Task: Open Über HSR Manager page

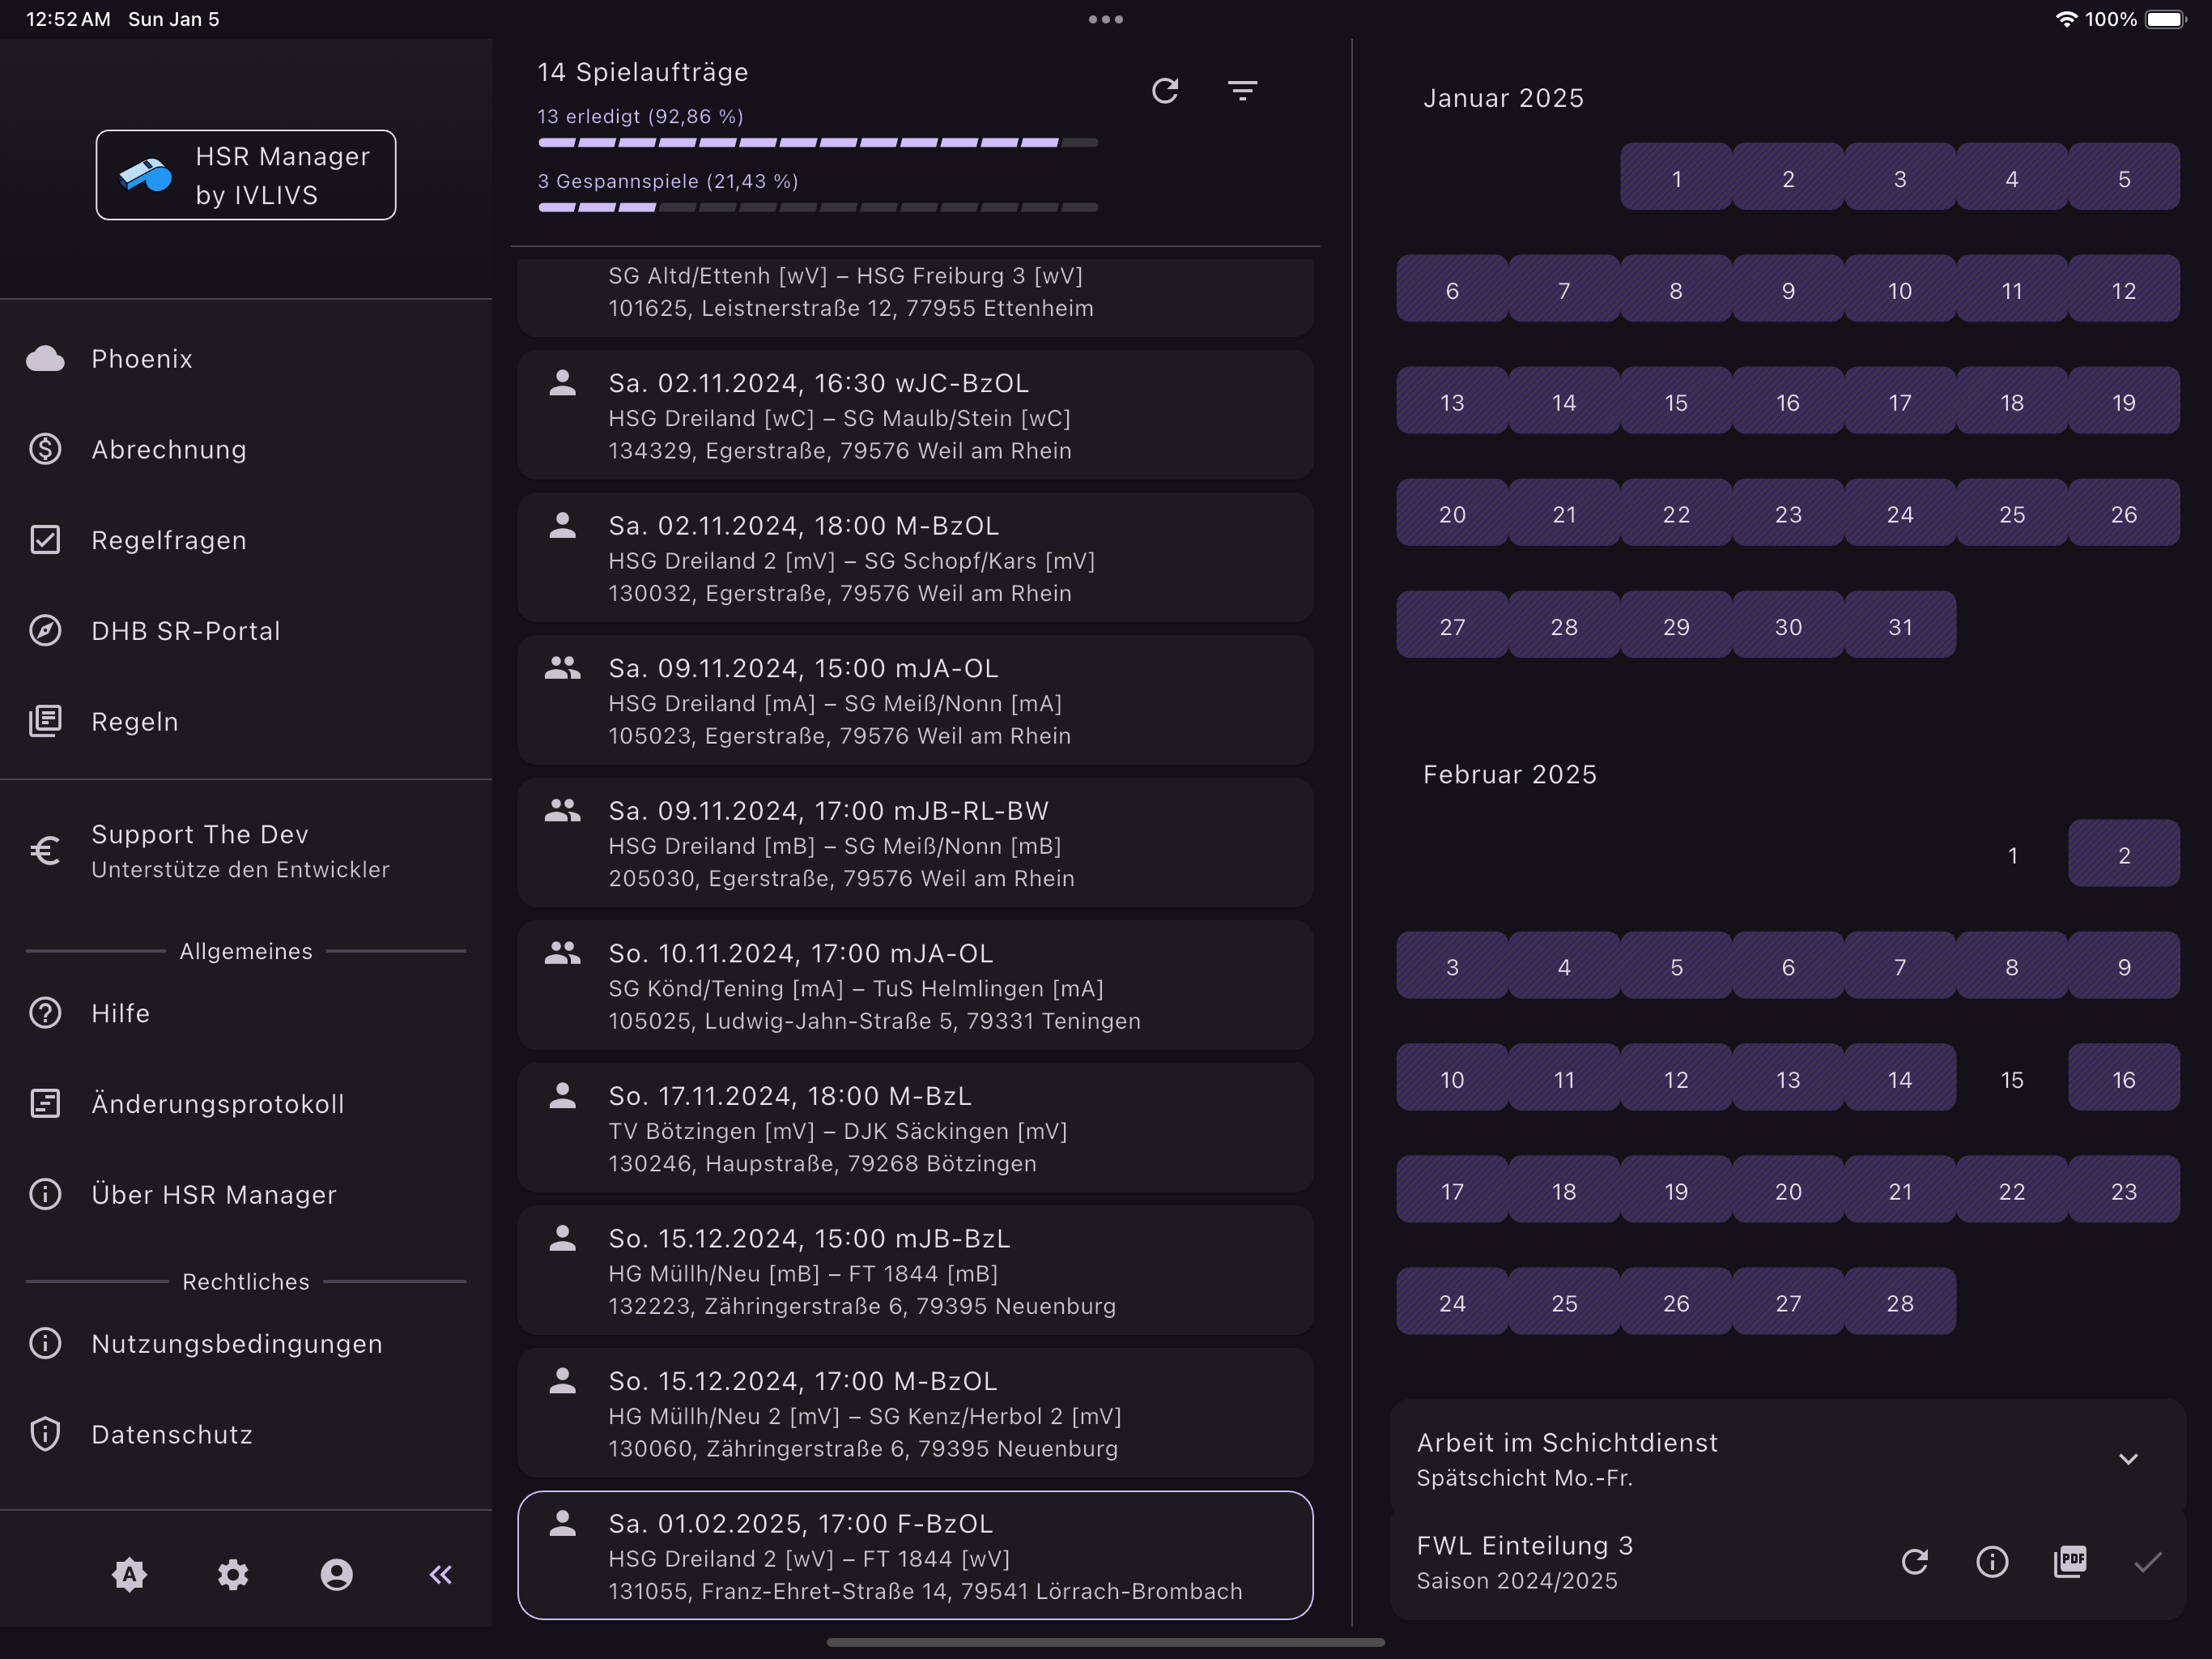Action: tap(246, 1194)
